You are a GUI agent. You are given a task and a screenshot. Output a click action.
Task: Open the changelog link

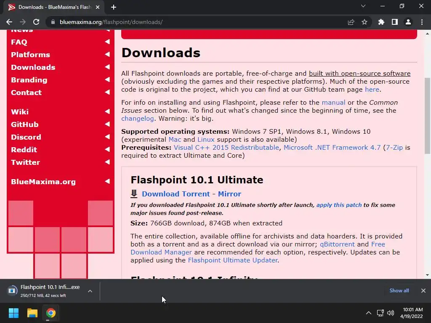tap(138, 119)
